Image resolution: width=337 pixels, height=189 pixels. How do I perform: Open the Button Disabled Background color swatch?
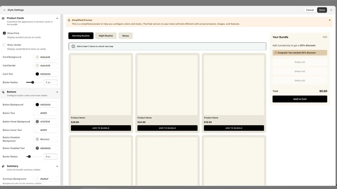37,139
